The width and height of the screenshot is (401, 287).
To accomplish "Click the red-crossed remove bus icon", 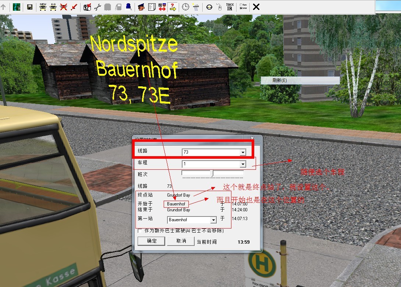I will tap(64, 7).
